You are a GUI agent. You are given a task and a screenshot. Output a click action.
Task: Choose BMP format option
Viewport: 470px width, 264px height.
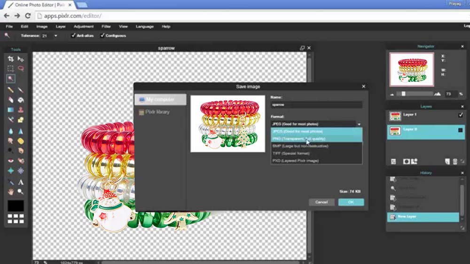click(x=316, y=146)
